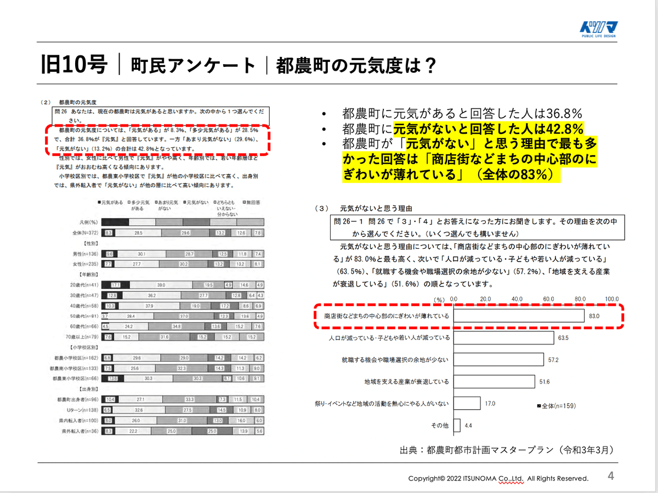
Task: Click the bar value '17.0'
Action: [x=490, y=404]
